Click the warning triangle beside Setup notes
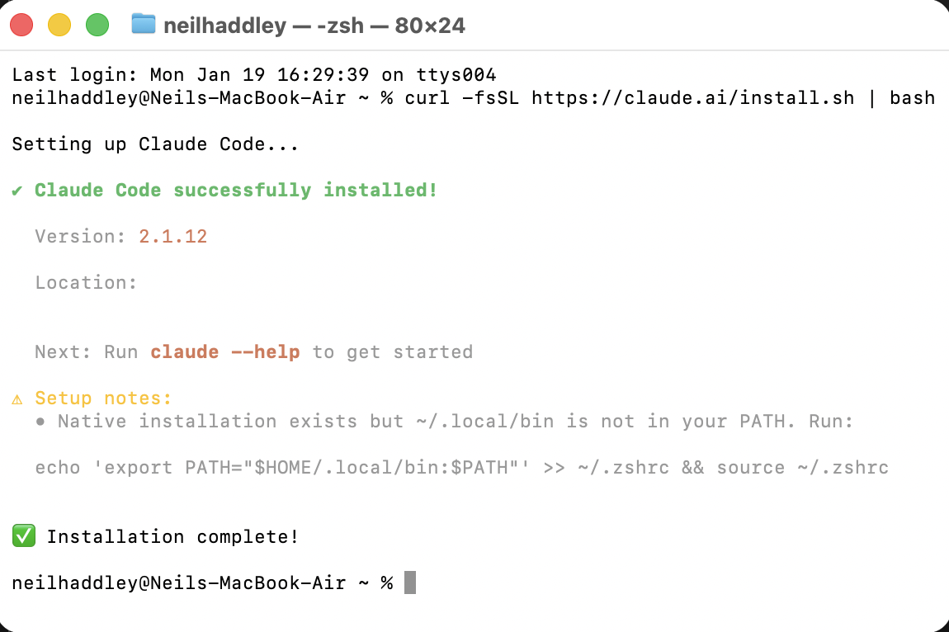 pos(16,398)
